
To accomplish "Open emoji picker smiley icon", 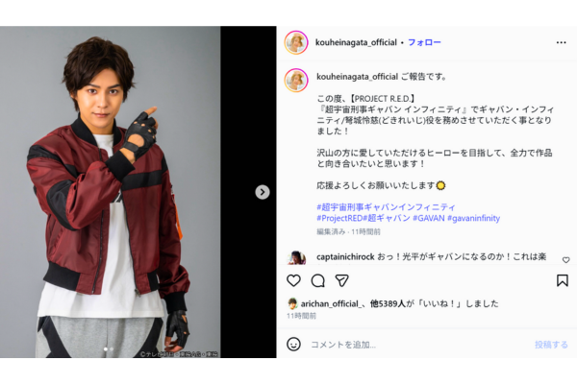I will [x=293, y=345].
